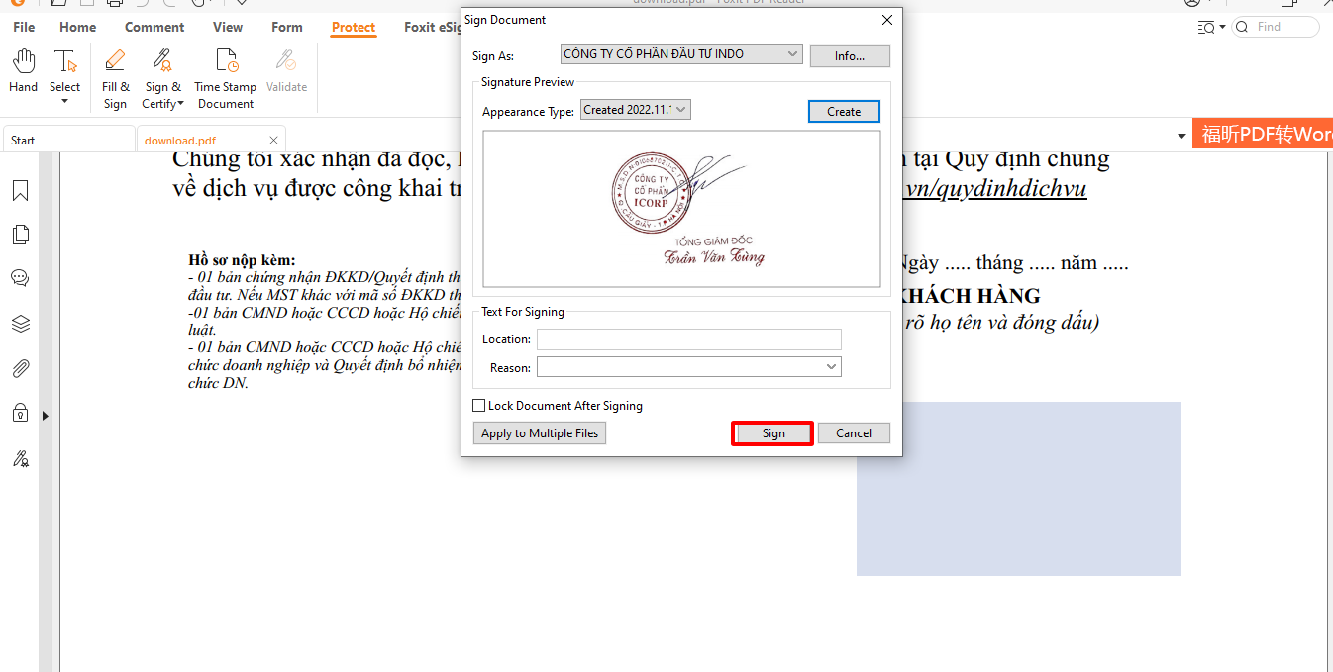Expand the Reason dropdown

click(x=831, y=366)
